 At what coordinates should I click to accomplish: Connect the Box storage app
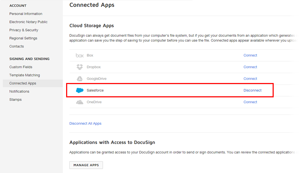tap(250, 55)
